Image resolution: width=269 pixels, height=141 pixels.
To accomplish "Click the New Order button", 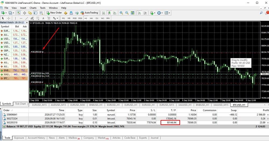I will point(54,13).
